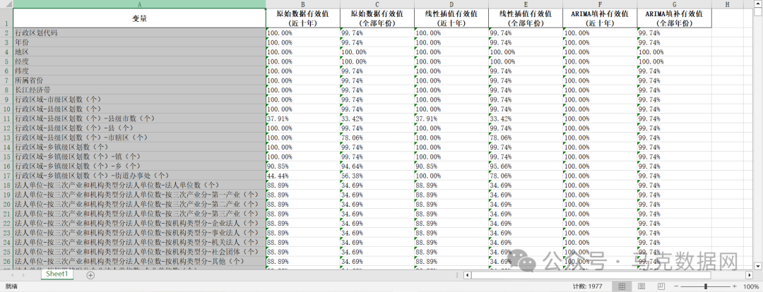Select column D header
Viewport: 763px width, 292px height.
coord(451,4)
